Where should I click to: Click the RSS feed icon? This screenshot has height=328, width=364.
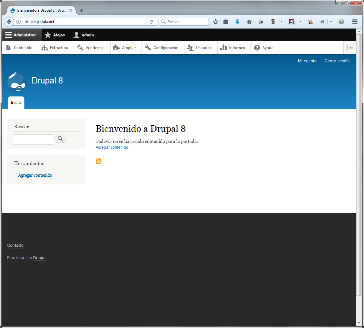click(98, 161)
